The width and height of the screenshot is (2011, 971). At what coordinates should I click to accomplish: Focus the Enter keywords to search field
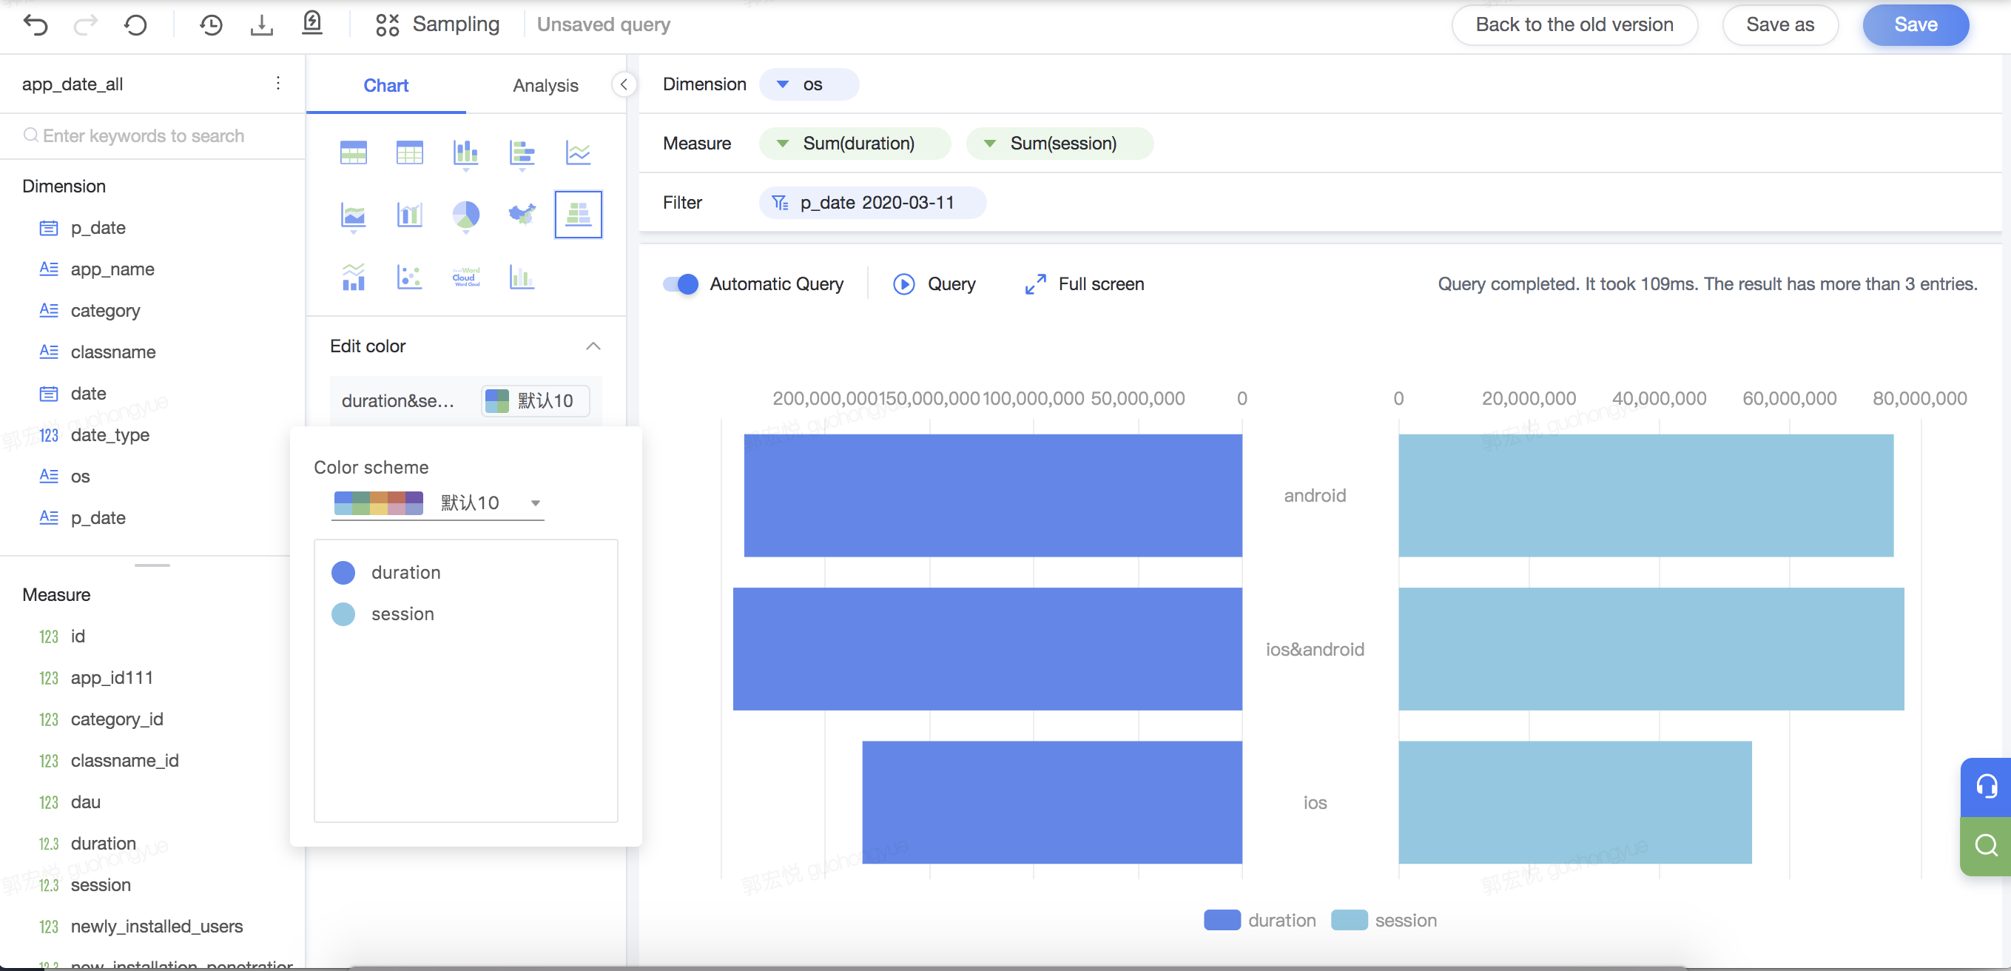click(x=152, y=136)
